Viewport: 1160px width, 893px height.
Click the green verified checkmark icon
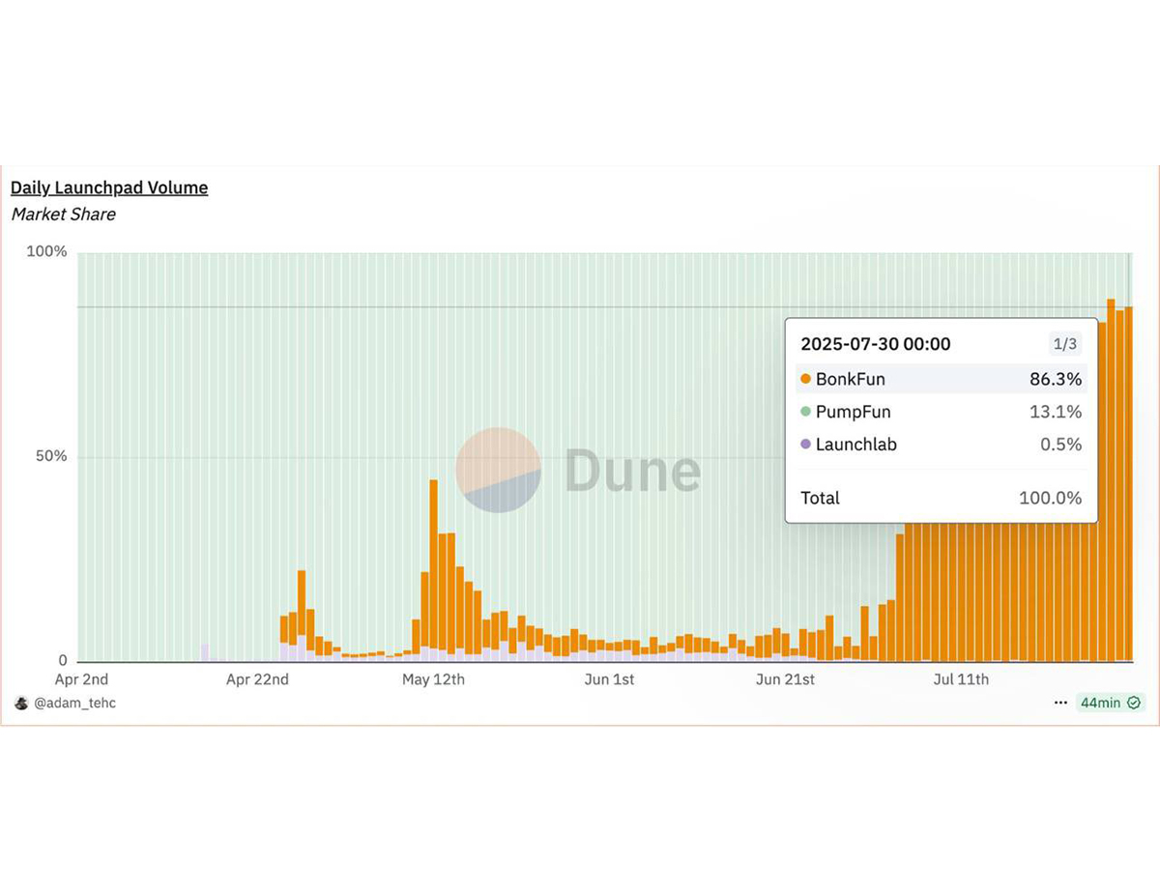[1134, 703]
